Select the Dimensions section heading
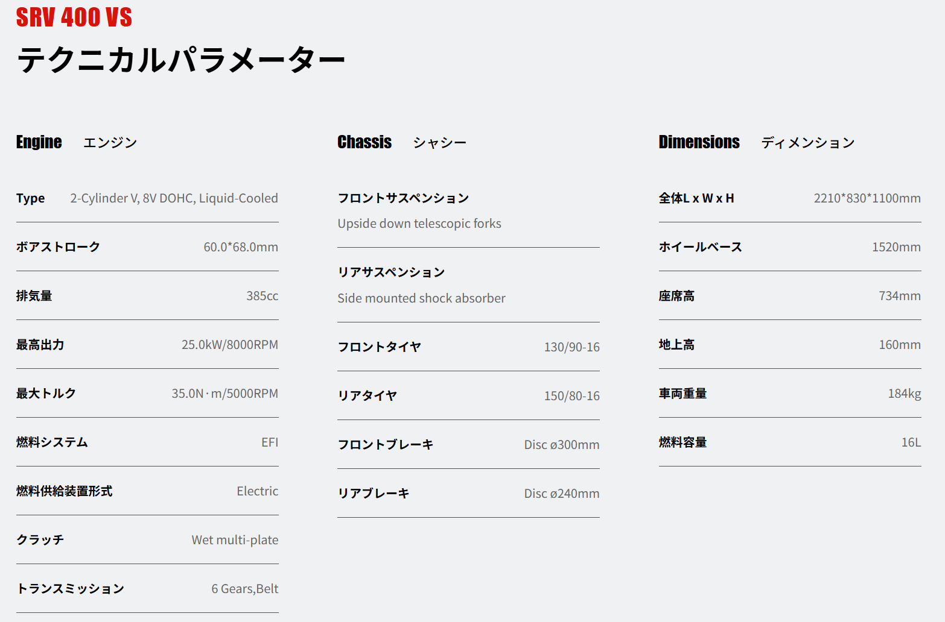The image size is (945, 622). click(x=699, y=142)
